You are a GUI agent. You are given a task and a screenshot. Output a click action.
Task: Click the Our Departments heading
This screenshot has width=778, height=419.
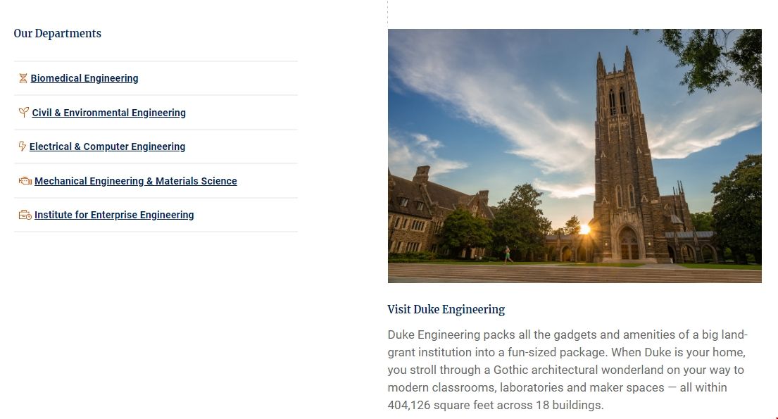point(58,33)
